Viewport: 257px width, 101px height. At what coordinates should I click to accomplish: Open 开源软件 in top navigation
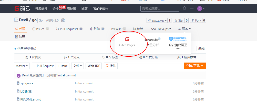click(x=41, y=9)
